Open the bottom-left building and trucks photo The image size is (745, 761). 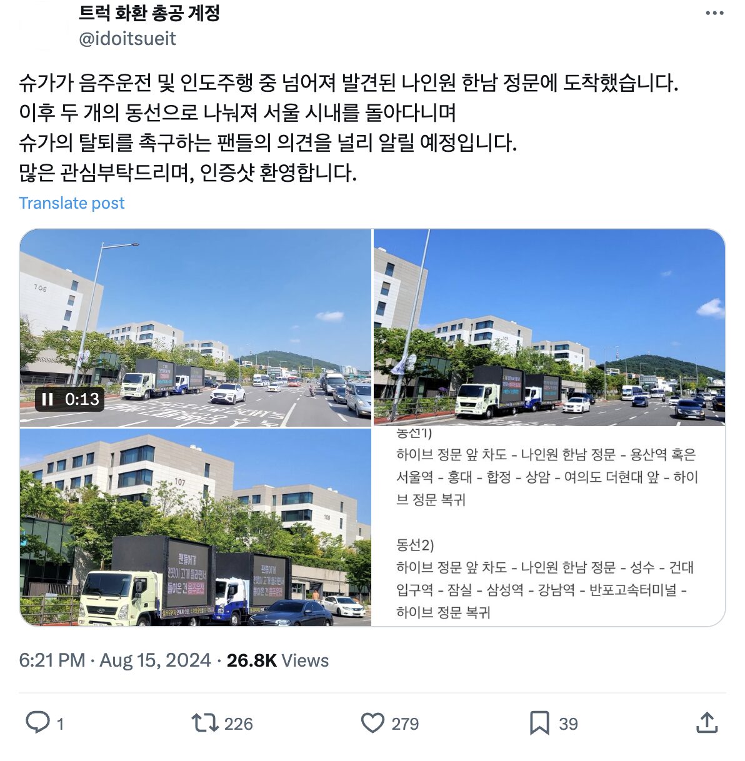click(196, 527)
